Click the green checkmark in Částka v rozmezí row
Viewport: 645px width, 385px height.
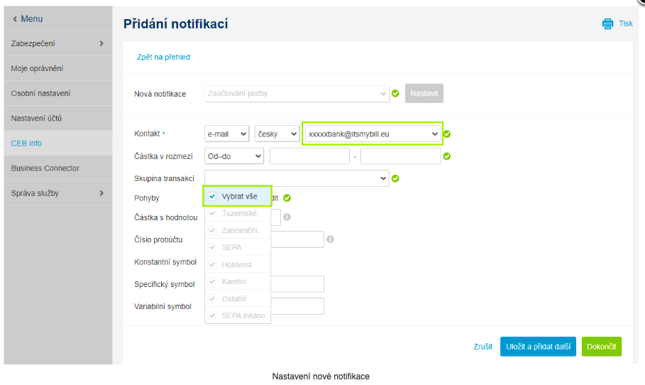[x=447, y=156]
